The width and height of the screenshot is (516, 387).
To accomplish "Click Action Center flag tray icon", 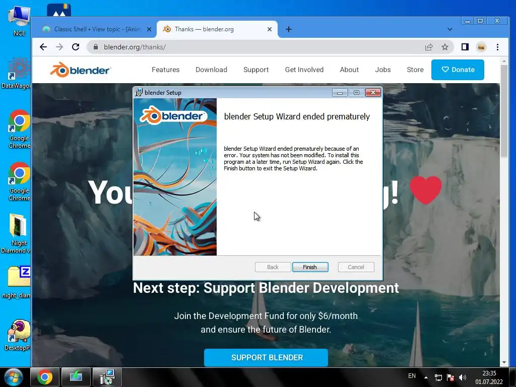I will coord(450,377).
